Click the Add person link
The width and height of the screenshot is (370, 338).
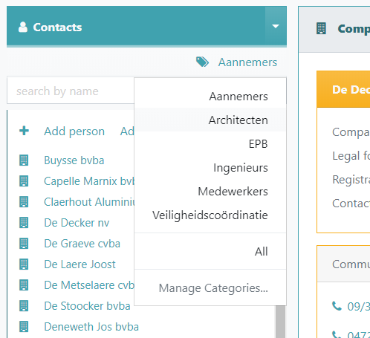point(74,131)
